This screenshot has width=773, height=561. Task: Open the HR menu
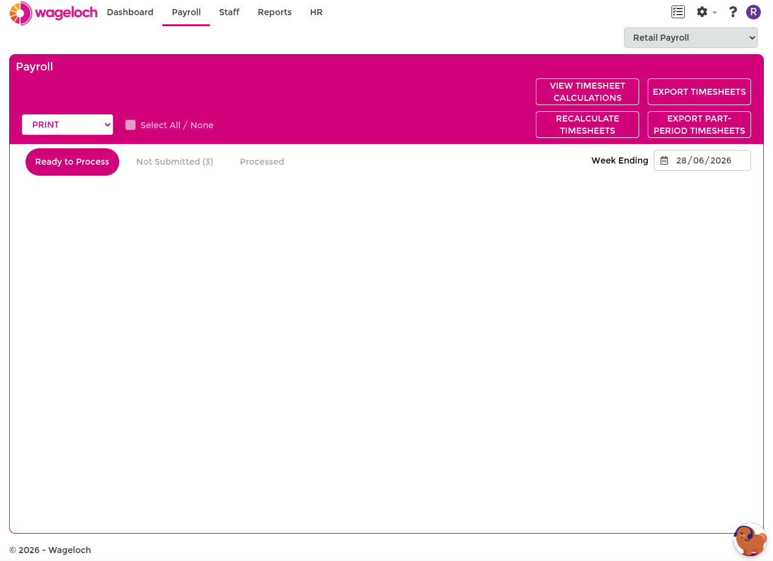316,12
